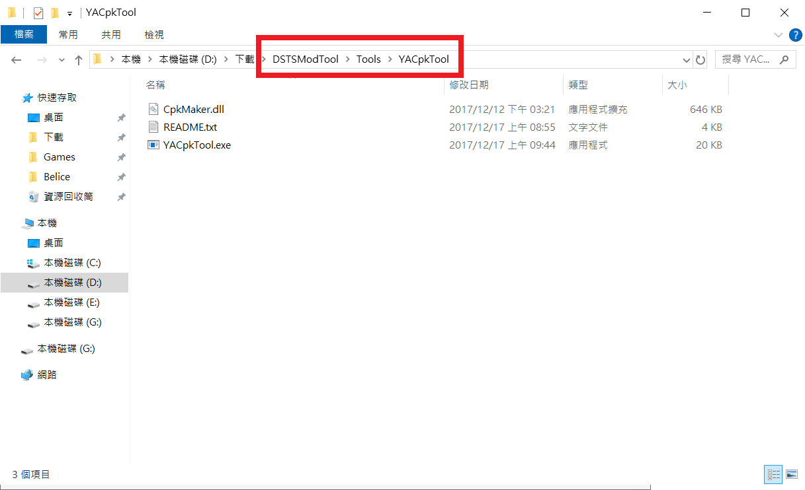Click DSTSModTool in the address path
Viewport: 805px width, 490px height.
coord(305,59)
